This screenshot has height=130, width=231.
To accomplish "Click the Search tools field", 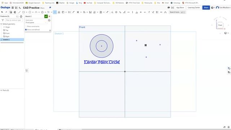I will point(178,12).
